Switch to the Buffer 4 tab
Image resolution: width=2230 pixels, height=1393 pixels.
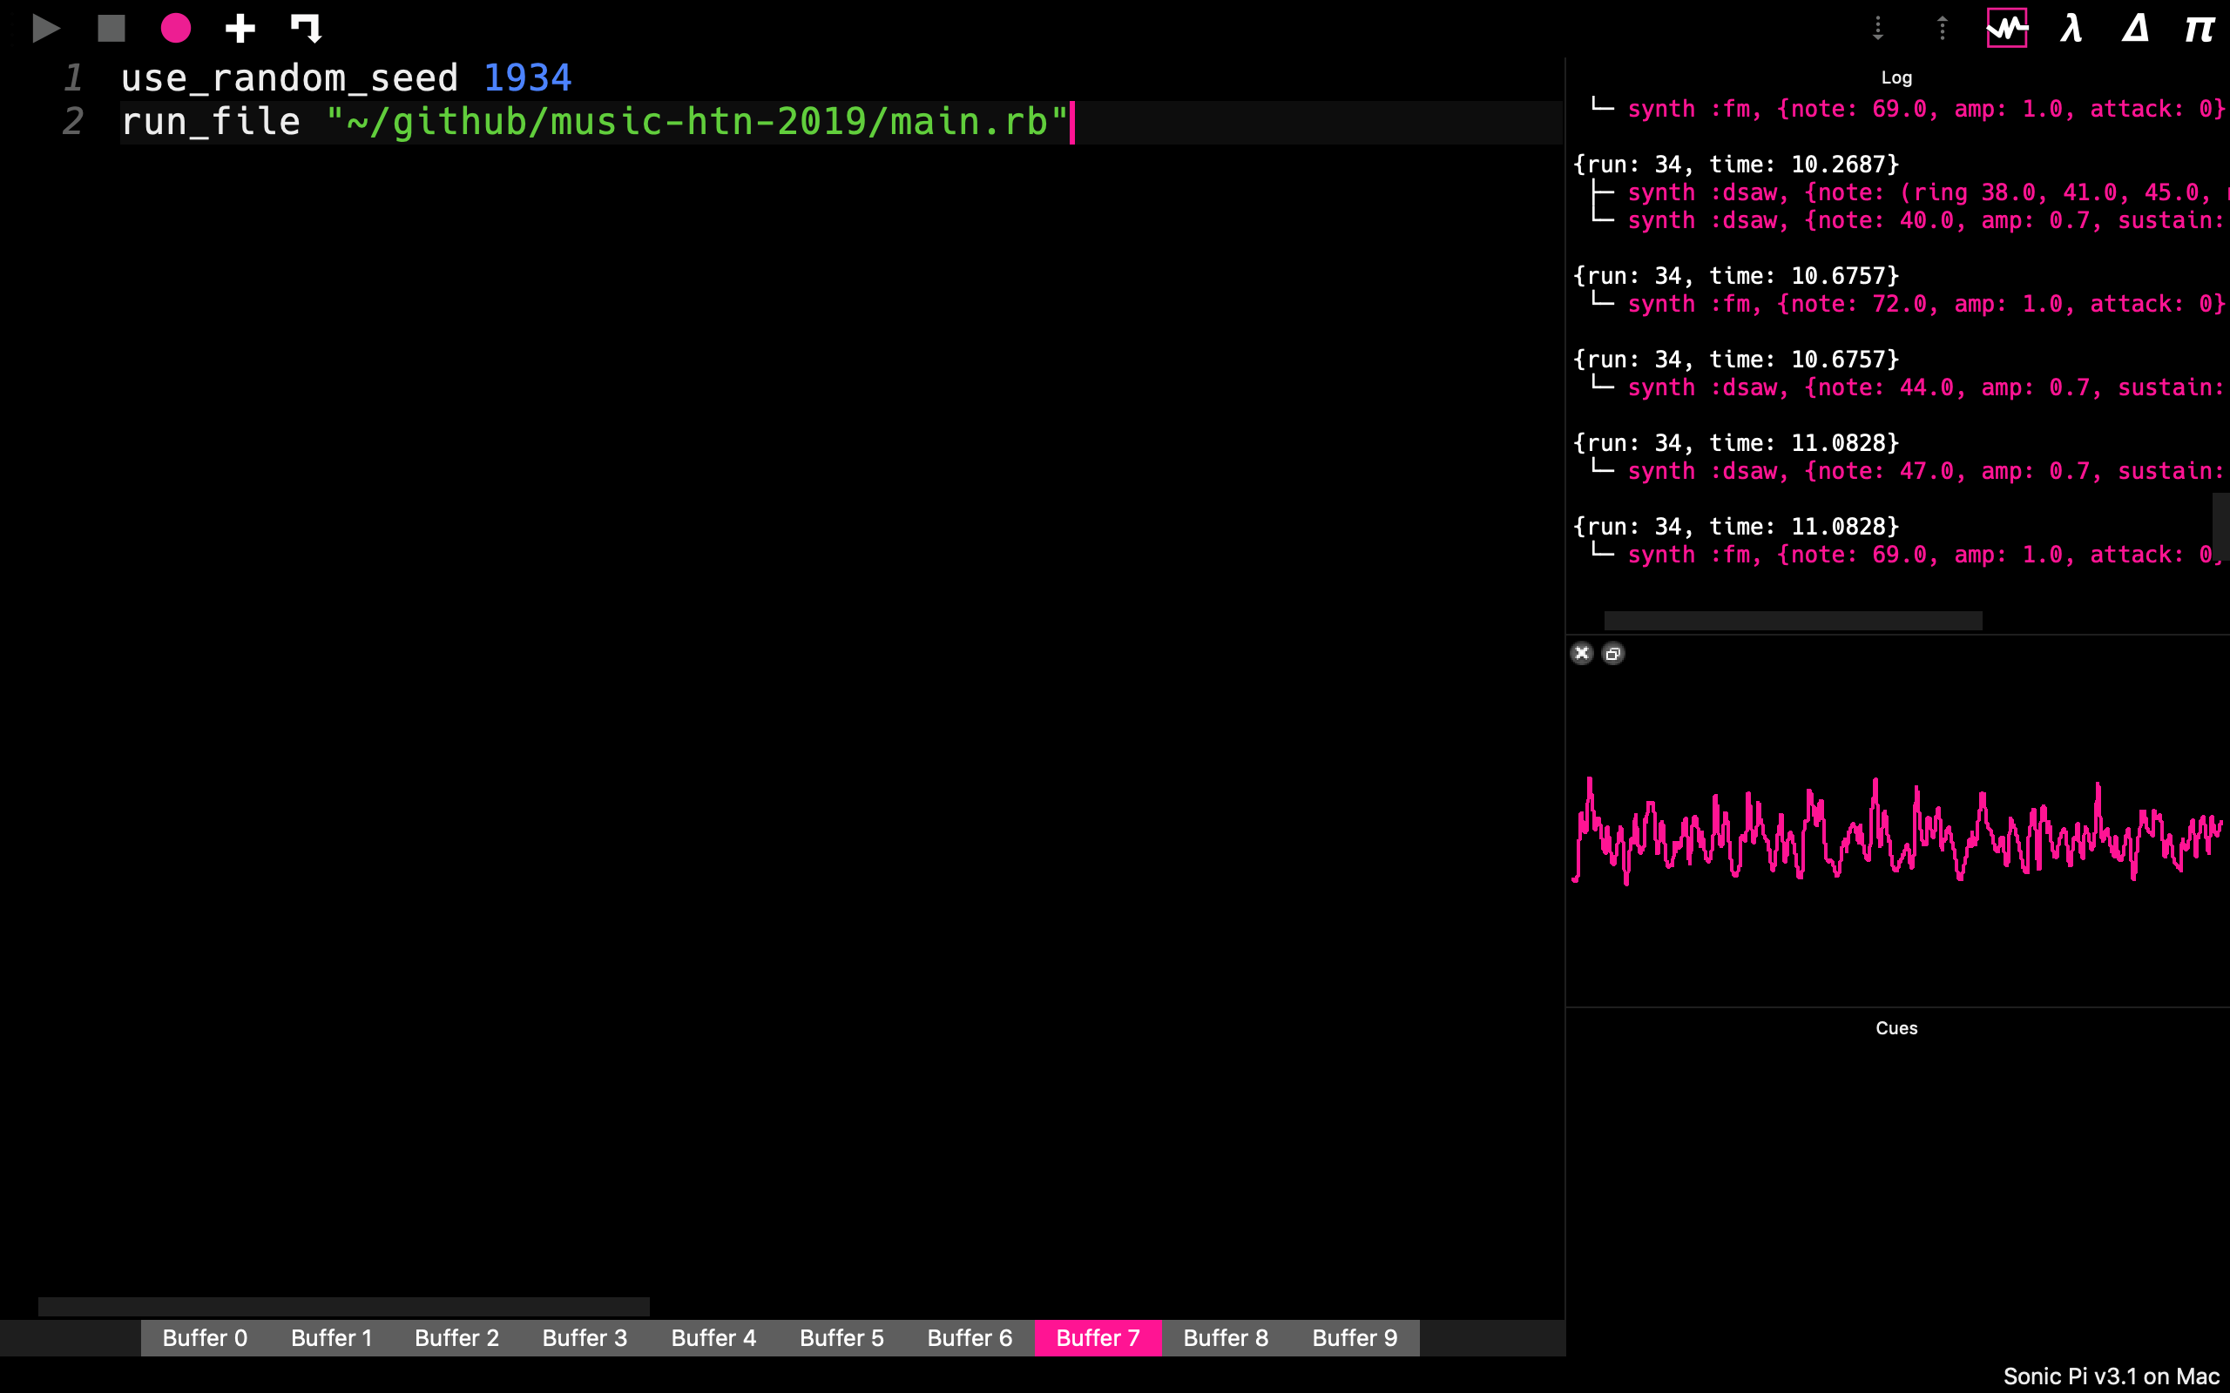click(x=713, y=1338)
